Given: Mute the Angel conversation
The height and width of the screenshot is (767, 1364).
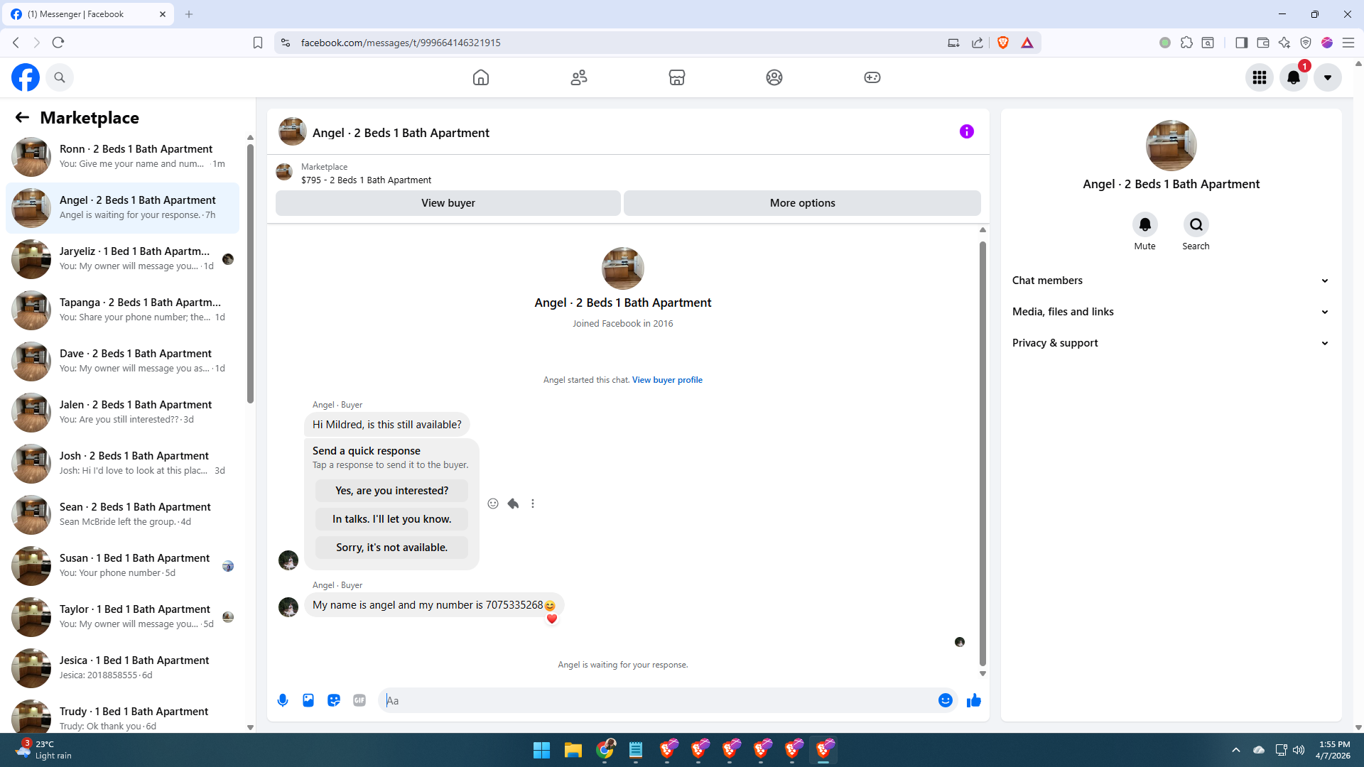Looking at the screenshot, I should (x=1145, y=225).
